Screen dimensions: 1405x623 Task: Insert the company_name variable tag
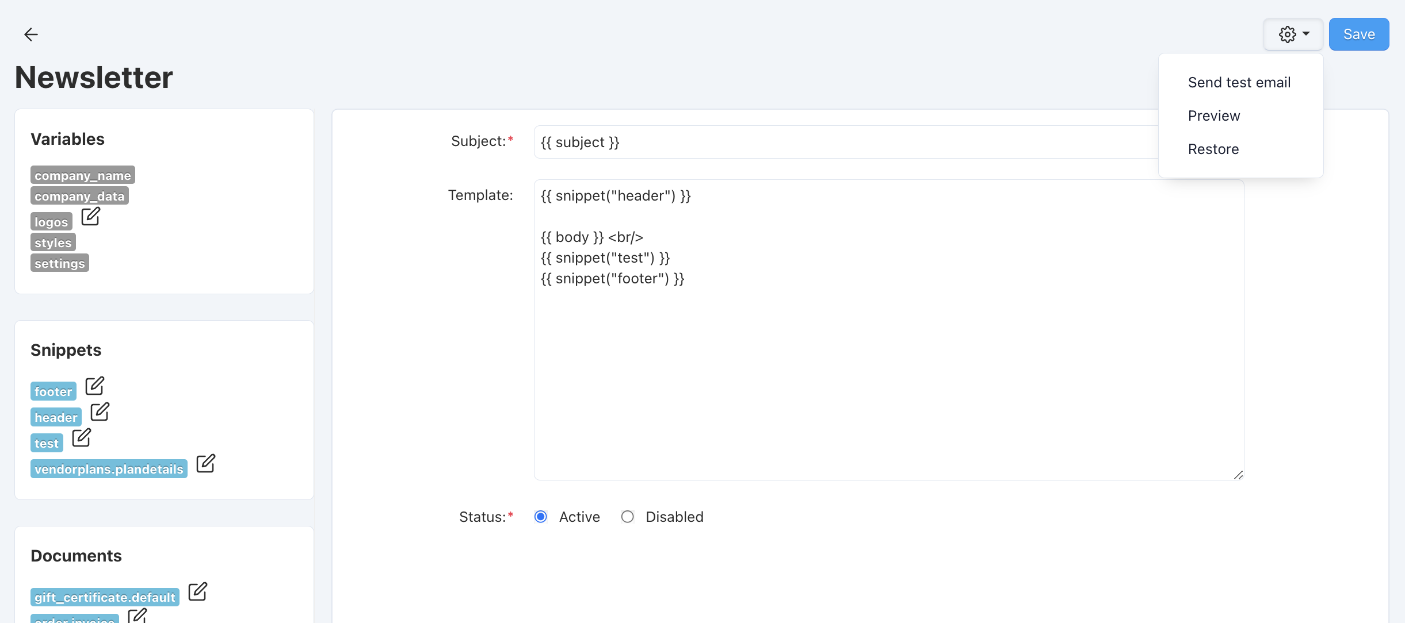tap(83, 175)
